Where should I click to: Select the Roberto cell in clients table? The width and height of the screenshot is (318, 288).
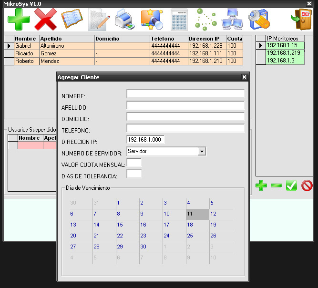tap(27, 61)
